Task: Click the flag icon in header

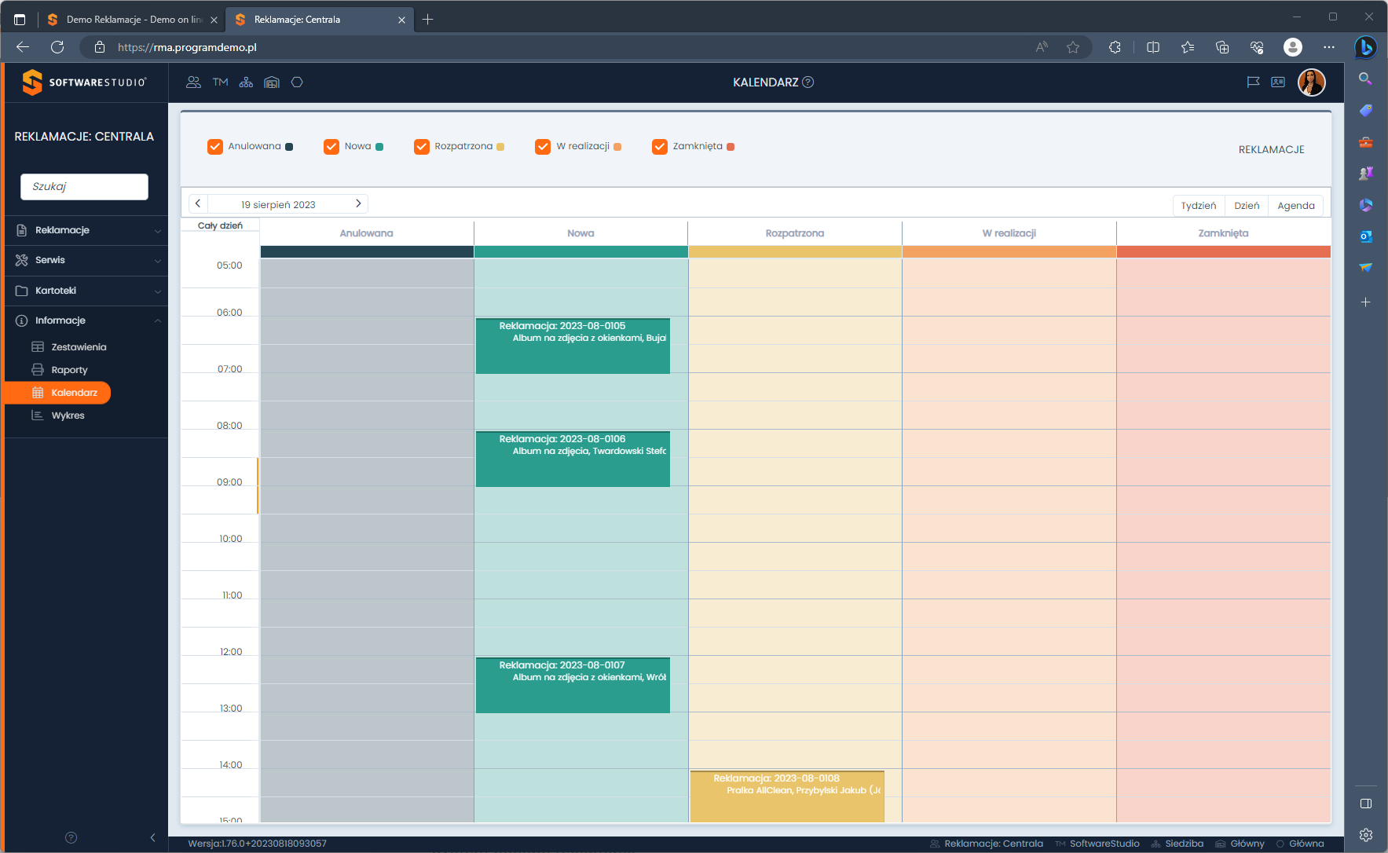Action: (x=1253, y=82)
